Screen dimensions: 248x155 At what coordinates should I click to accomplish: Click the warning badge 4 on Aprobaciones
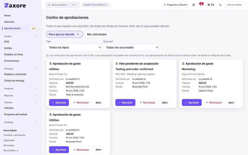[34, 28]
